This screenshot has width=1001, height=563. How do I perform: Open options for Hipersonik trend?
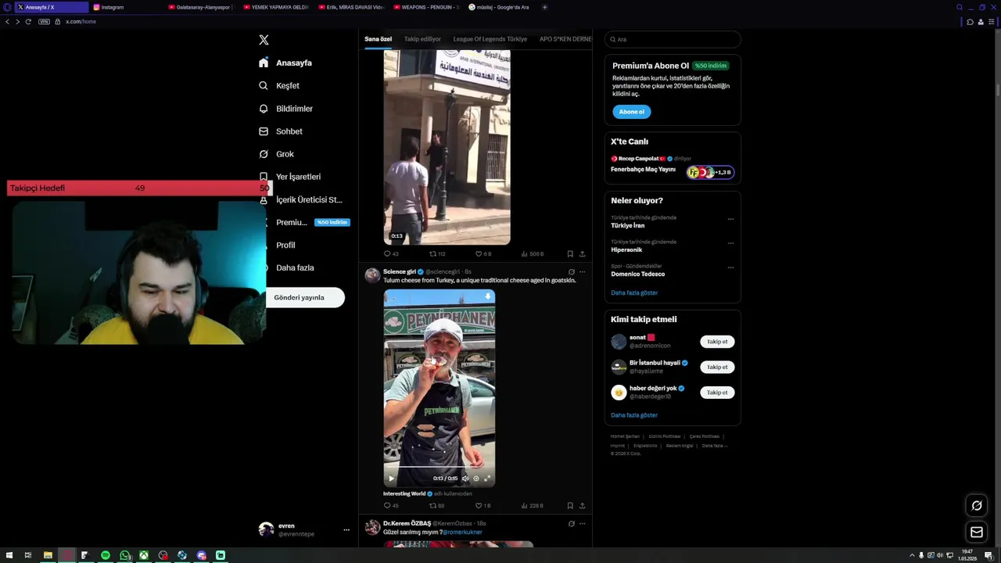tap(730, 243)
